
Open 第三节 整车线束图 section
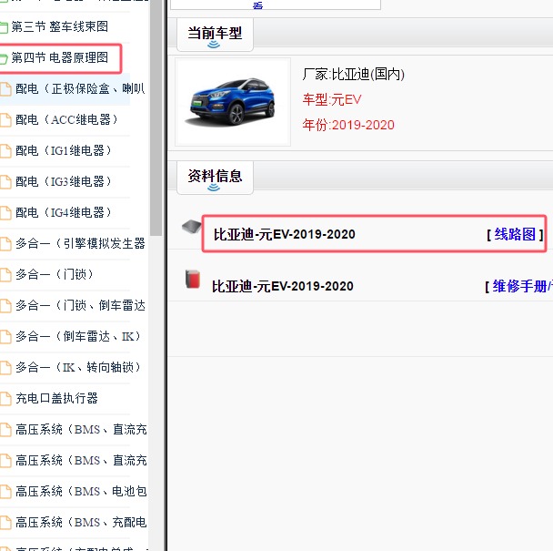click(x=60, y=26)
